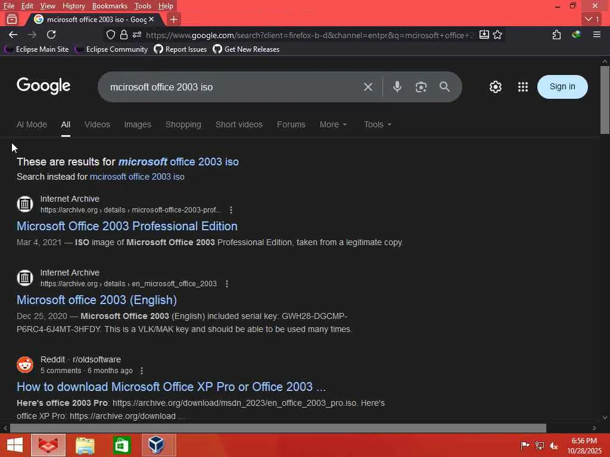The height and width of the screenshot is (457, 610).
Task: Open 'Microsoft office 2003 (English)' result
Action: [97, 300]
